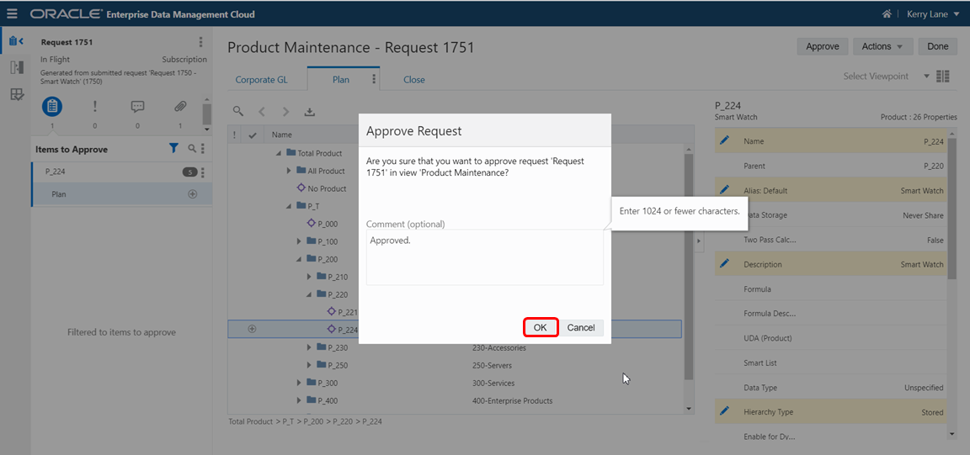Edit Name property pencil icon
Viewport: 970px width, 455px height.
725,141
